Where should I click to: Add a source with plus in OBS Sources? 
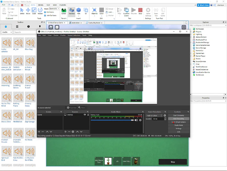tap(65, 132)
